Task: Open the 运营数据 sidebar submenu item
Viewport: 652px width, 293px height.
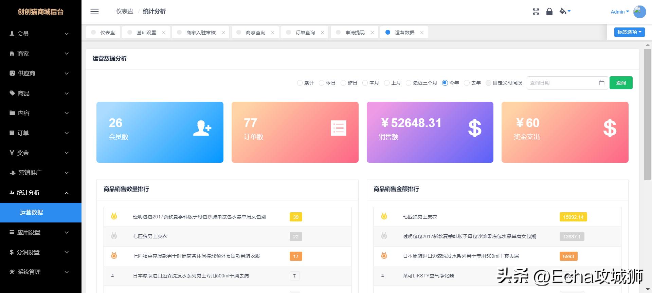Action: pyautogui.click(x=41, y=212)
